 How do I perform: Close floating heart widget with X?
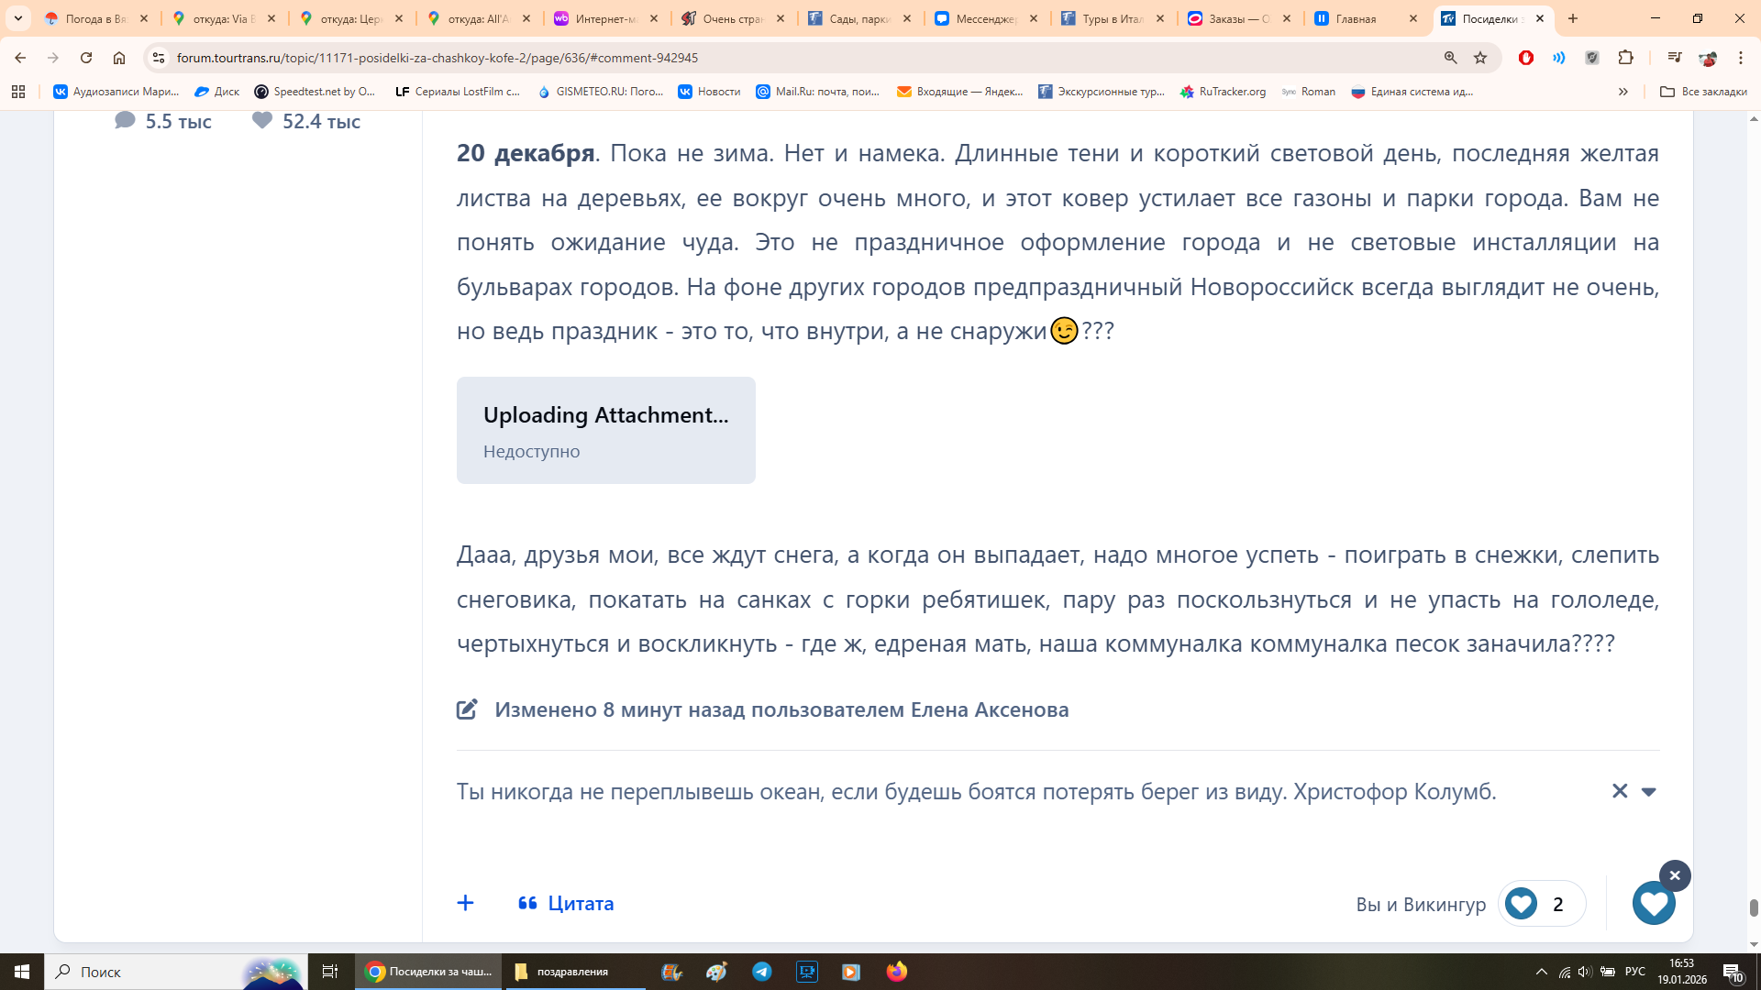click(x=1674, y=875)
